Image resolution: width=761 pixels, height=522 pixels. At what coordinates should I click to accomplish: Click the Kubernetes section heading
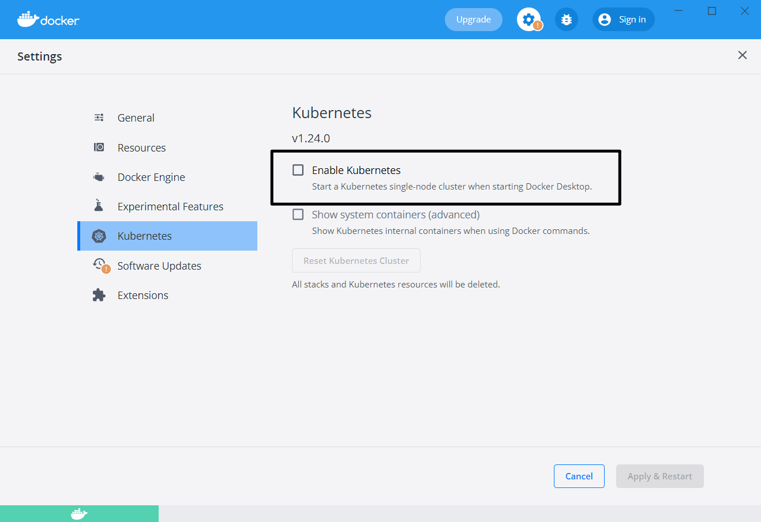(332, 112)
